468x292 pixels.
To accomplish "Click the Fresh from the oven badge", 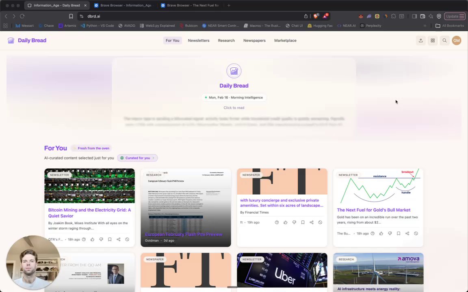I will [91, 148].
